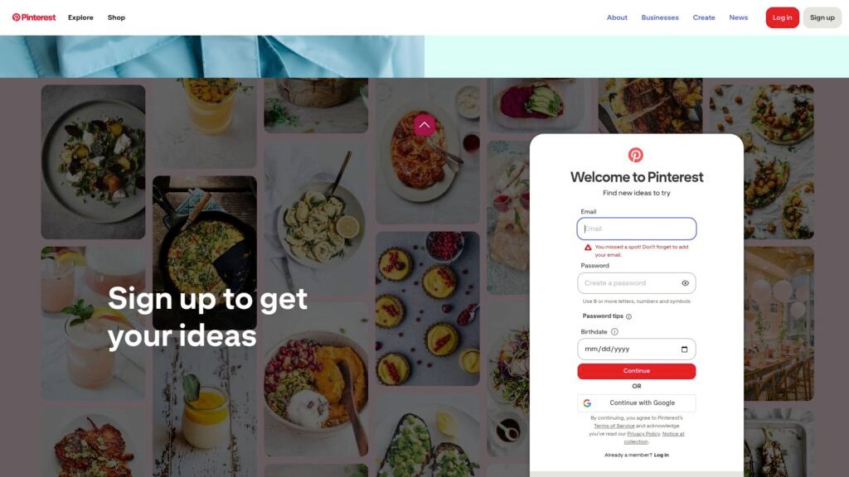
Task: Click the red Continue button
Action: coord(636,371)
